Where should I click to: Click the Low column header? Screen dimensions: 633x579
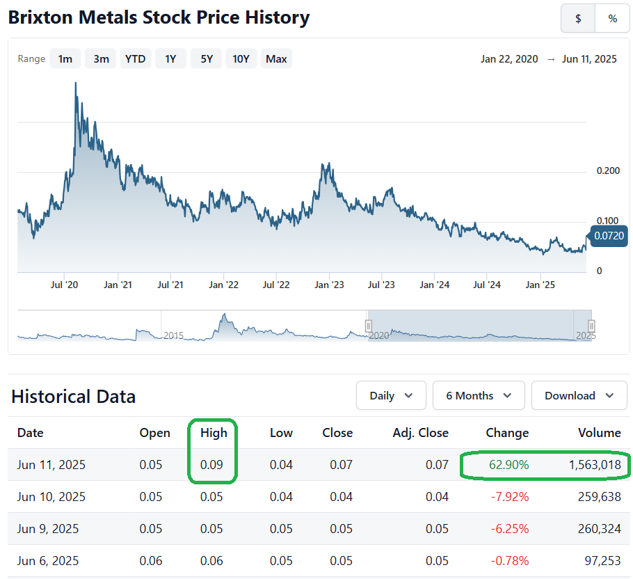(x=281, y=433)
